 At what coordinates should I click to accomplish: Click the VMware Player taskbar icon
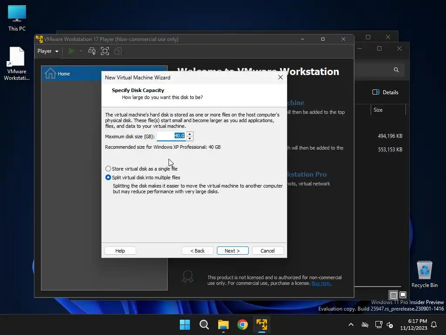point(262,325)
